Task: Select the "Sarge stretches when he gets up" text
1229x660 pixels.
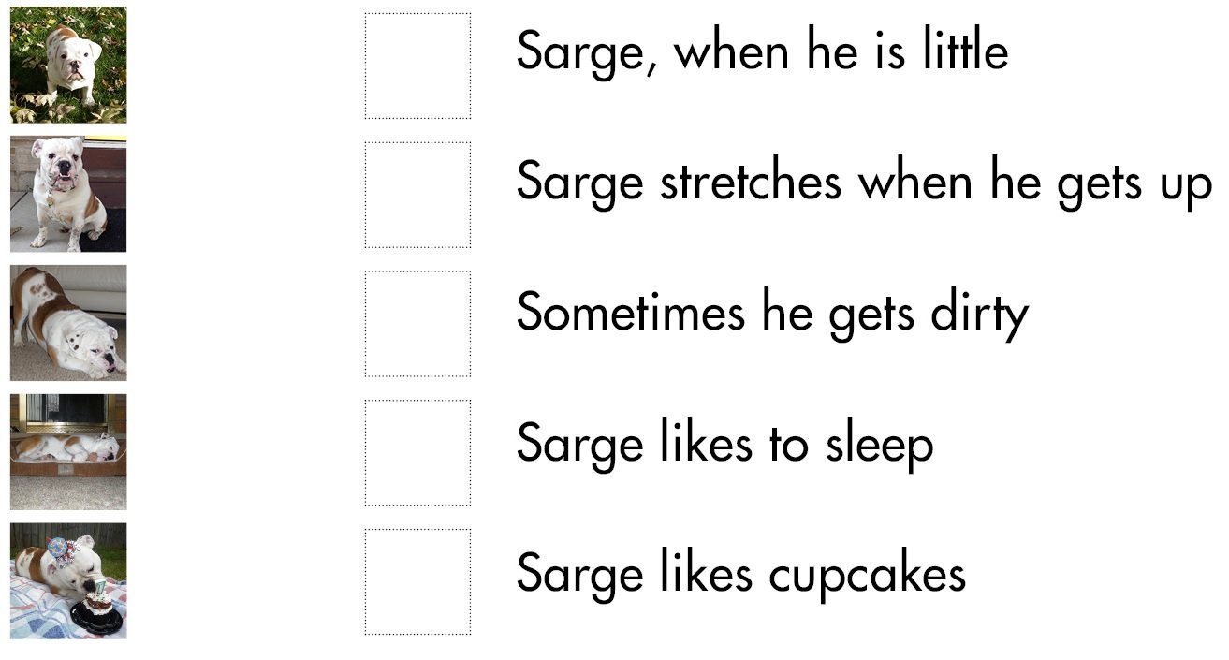Action: (x=863, y=183)
